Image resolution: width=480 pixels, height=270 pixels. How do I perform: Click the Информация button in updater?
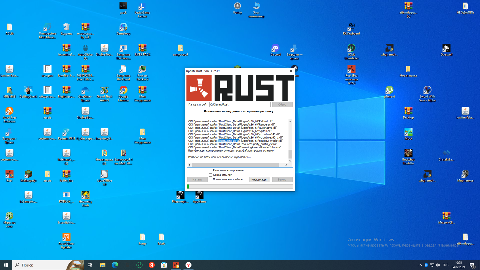click(259, 179)
